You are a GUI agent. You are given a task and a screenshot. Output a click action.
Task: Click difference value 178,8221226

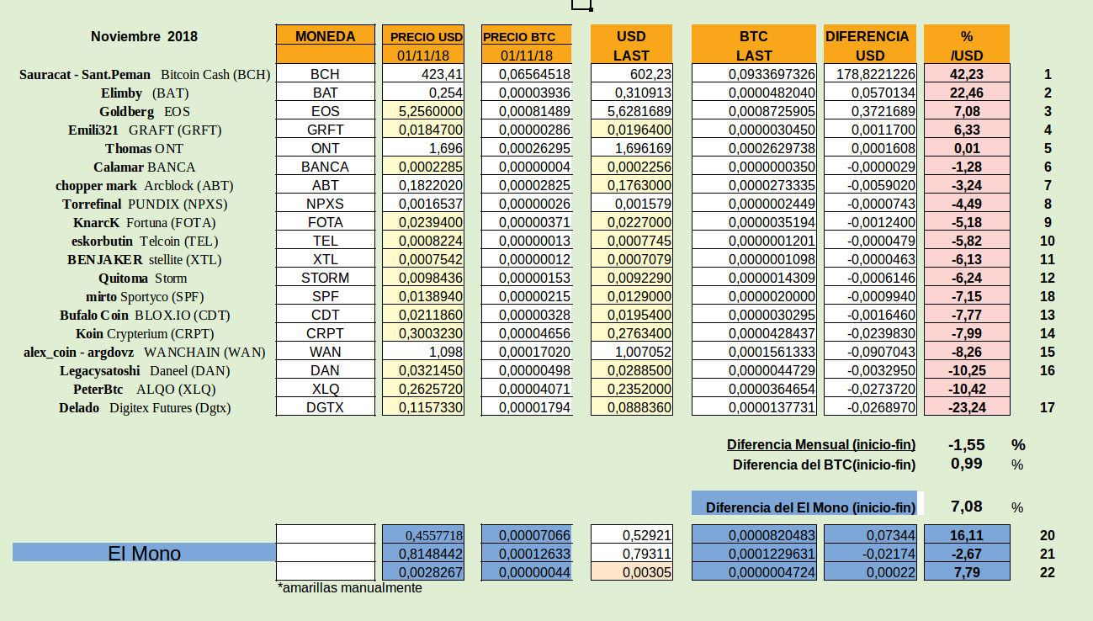pyautogui.click(x=871, y=74)
